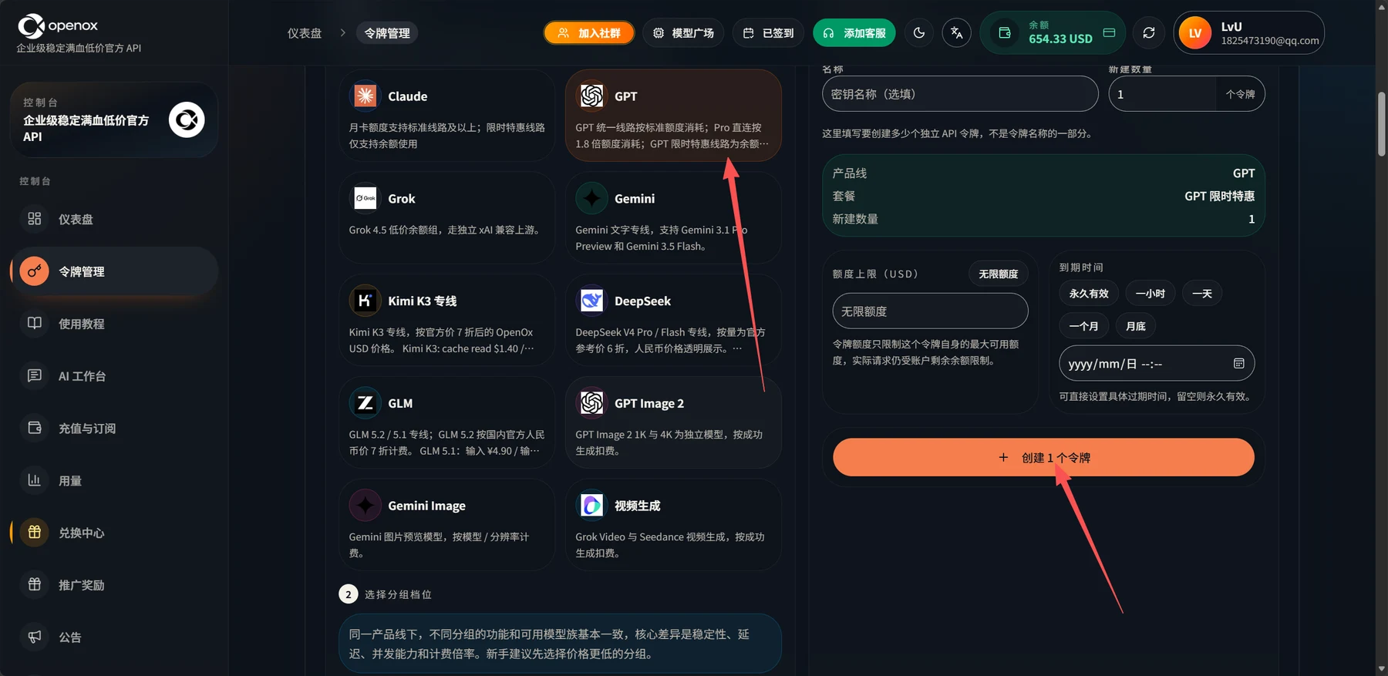Choose the Kimi K3 专线 product card
Viewport: 1388px width, 676px height.
447,320
